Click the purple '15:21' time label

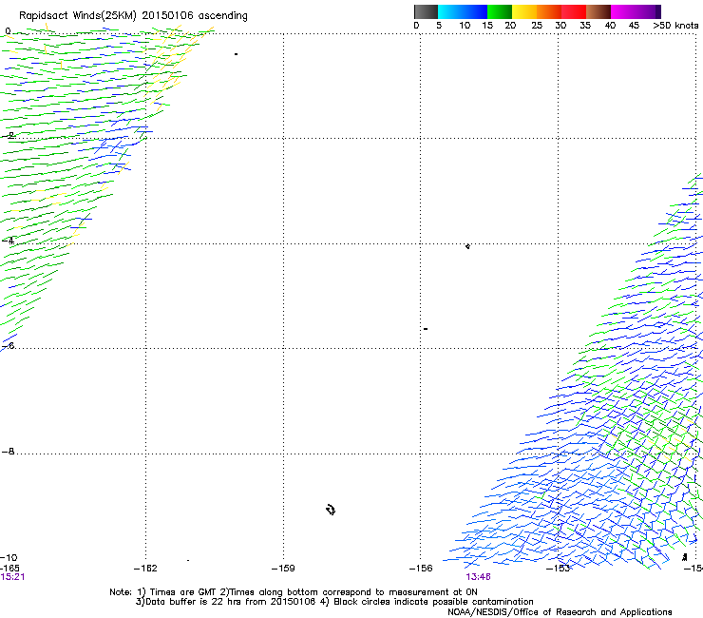coord(12,577)
